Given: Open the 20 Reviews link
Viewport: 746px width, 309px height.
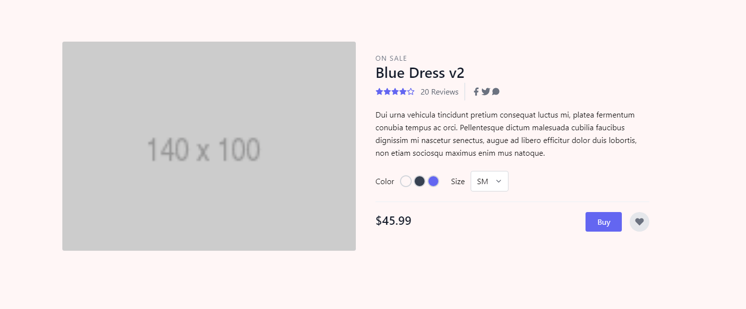Looking at the screenshot, I should (x=439, y=92).
